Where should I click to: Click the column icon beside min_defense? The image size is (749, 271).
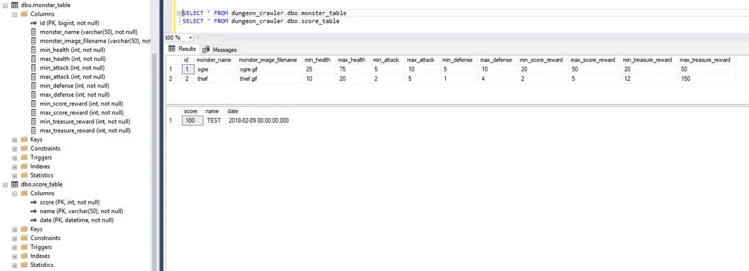(x=33, y=86)
